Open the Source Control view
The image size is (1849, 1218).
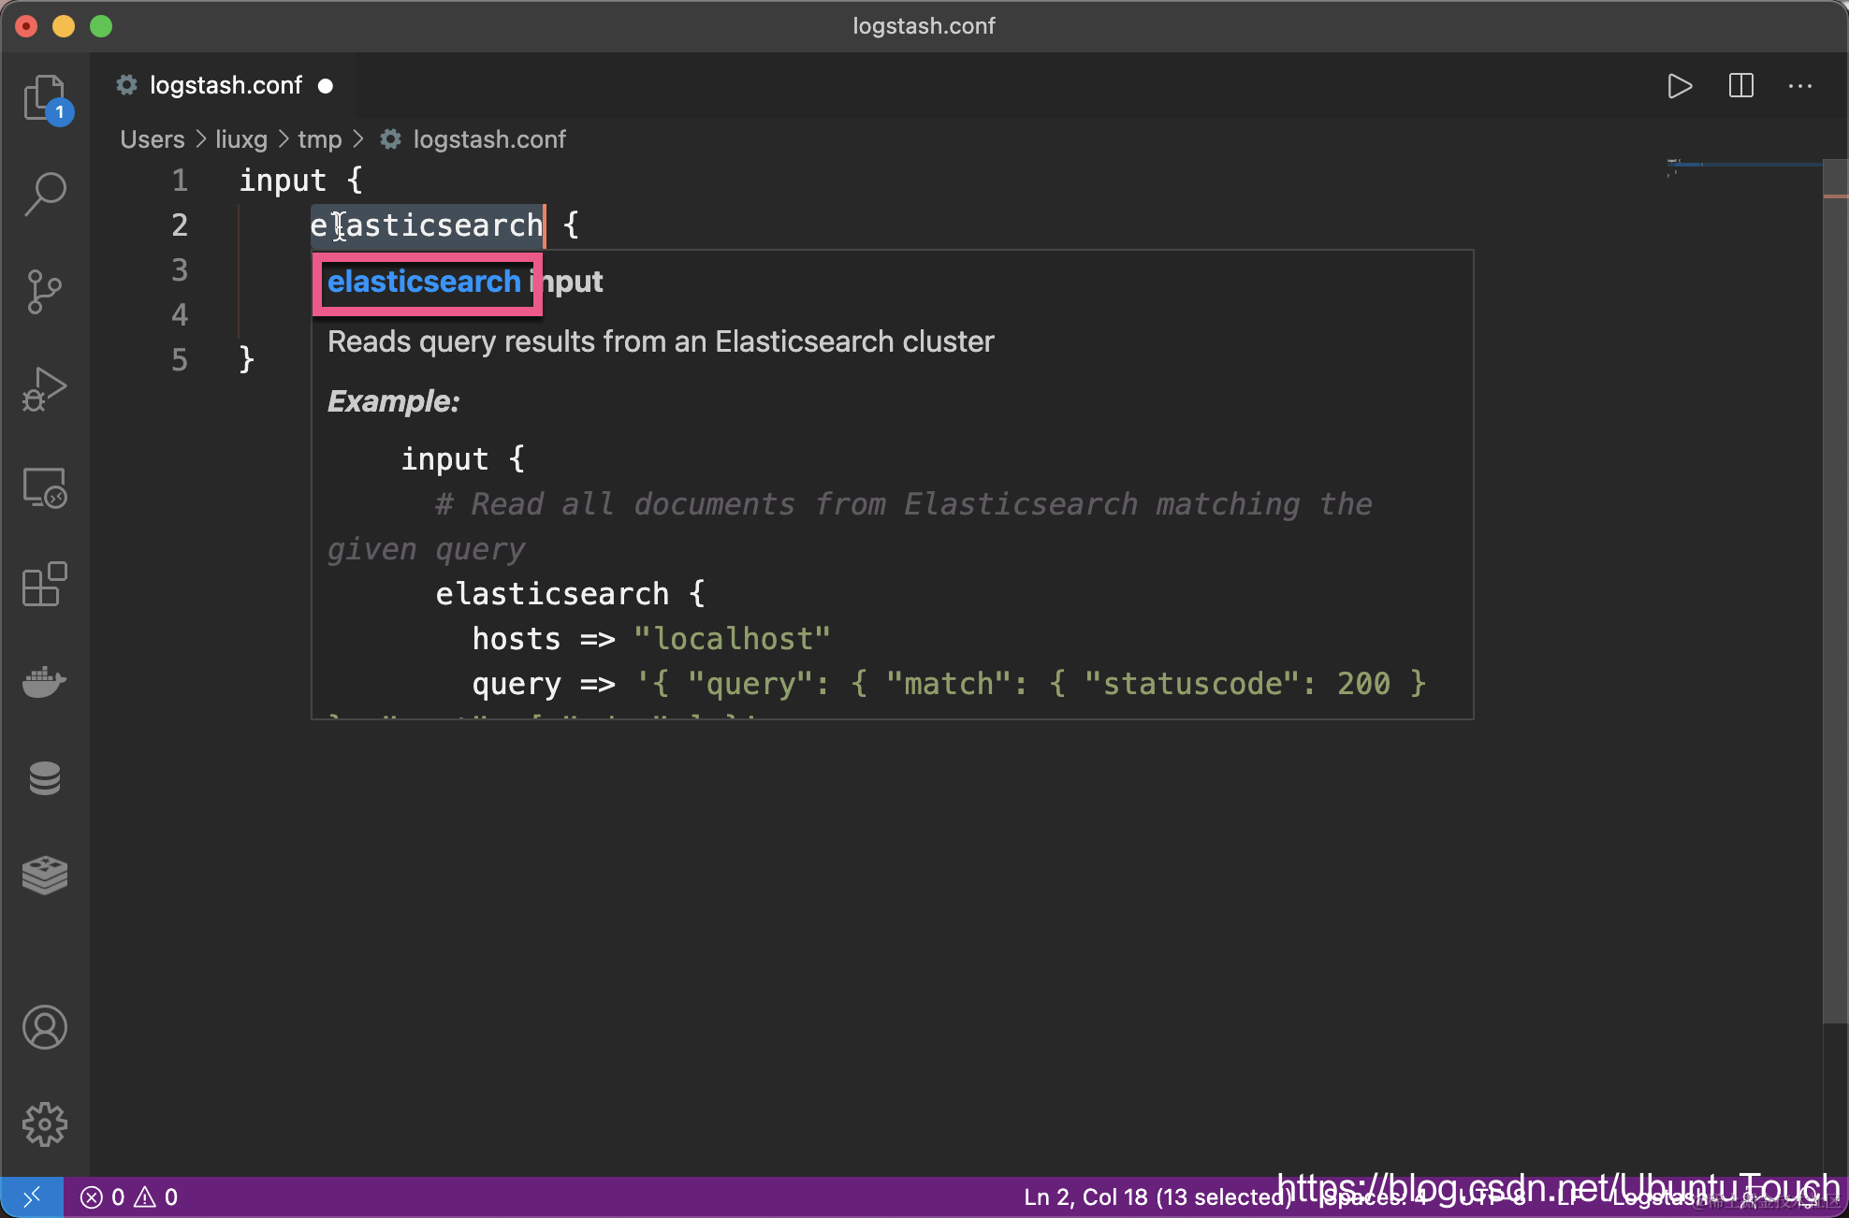[44, 292]
